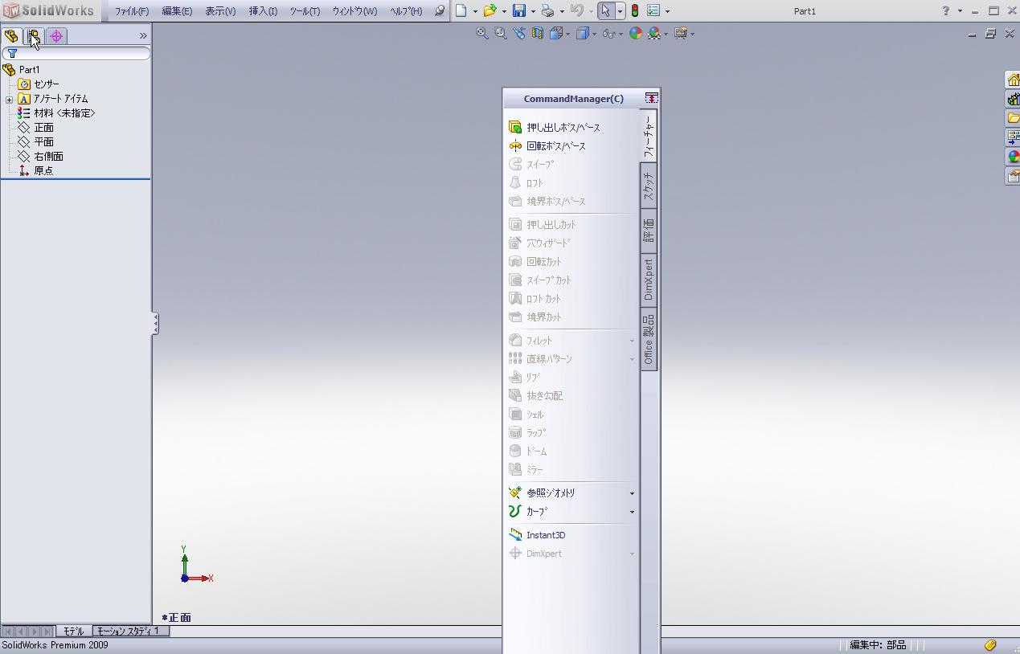Click カーブ button
The height and width of the screenshot is (654, 1020).
click(529, 512)
